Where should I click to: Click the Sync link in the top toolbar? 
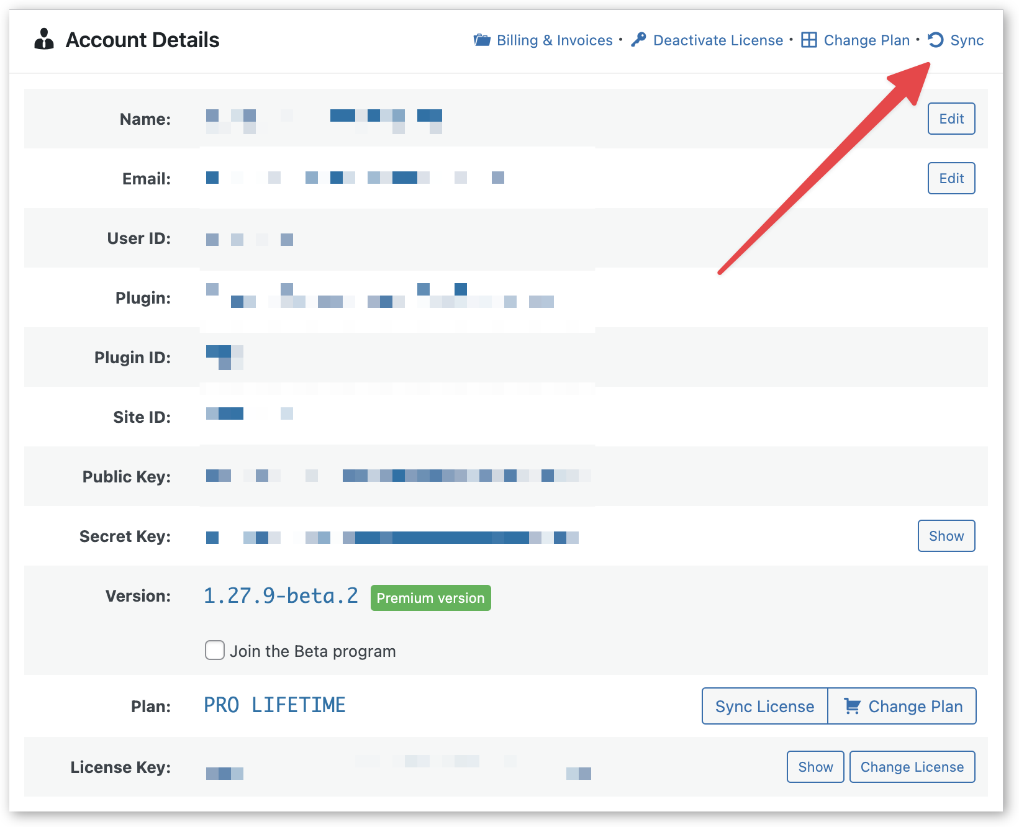coord(967,40)
